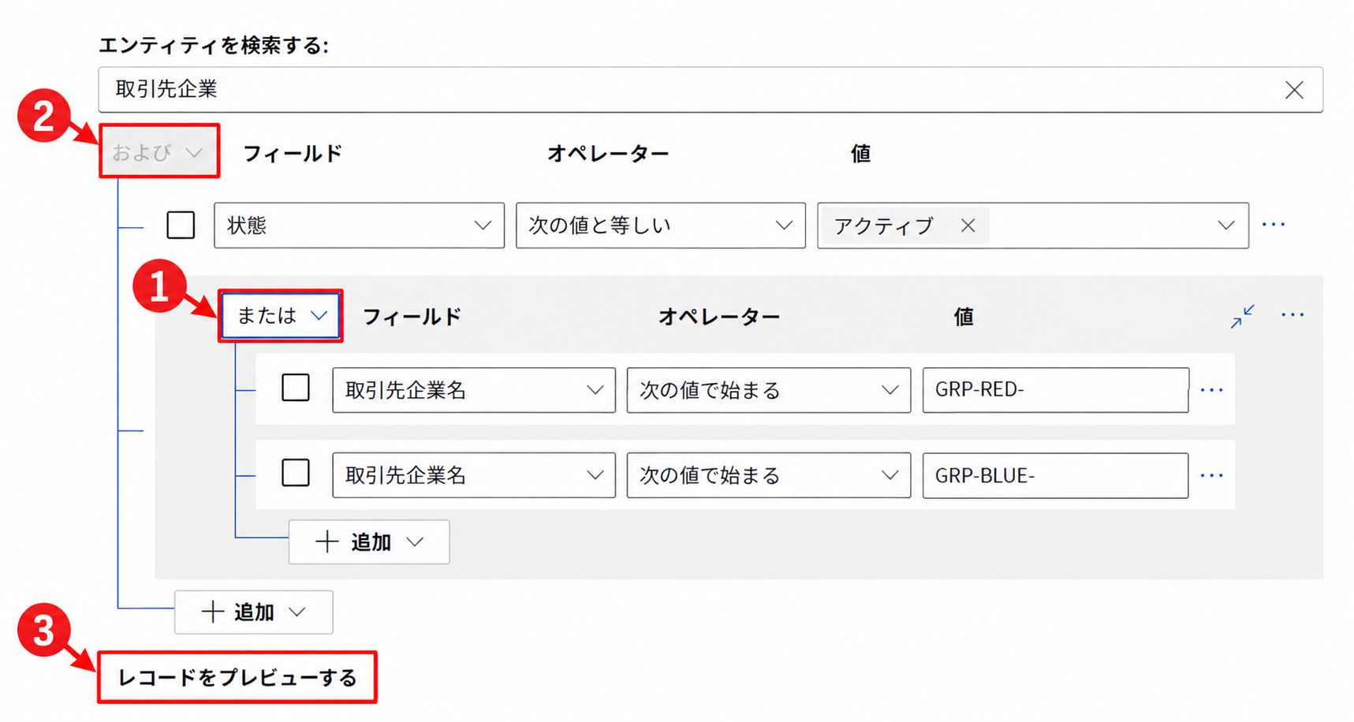Click 追加 button inside the または group

pos(369,542)
